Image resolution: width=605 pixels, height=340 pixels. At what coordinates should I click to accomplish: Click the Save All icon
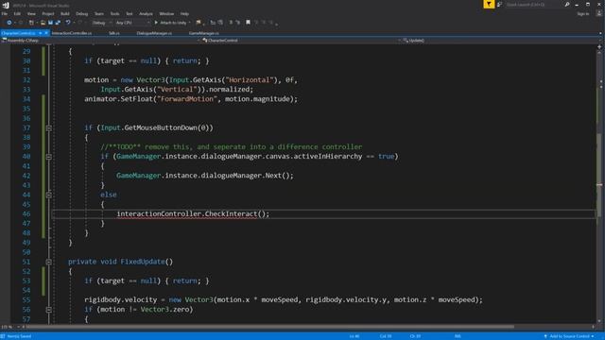[x=58, y=23]
